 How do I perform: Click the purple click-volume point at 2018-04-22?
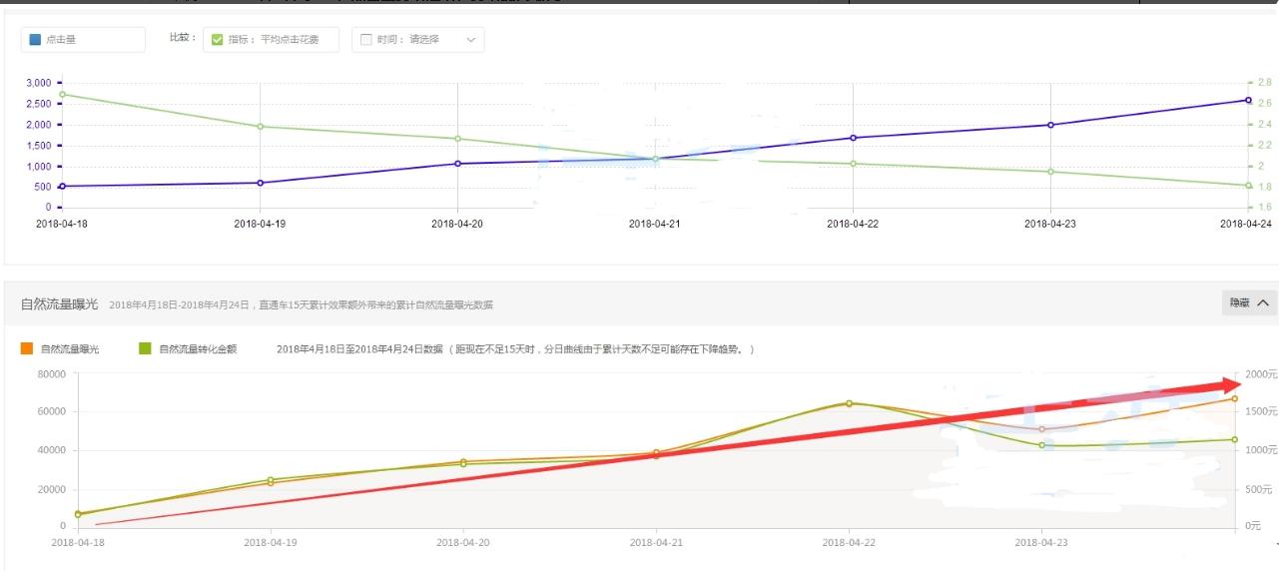pyautogui.click(x=853, y=138)
